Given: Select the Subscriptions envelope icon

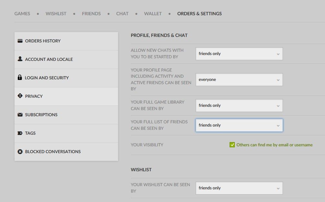Looking at the screenshot, I should pyautogui.click(x=20, y=115).
